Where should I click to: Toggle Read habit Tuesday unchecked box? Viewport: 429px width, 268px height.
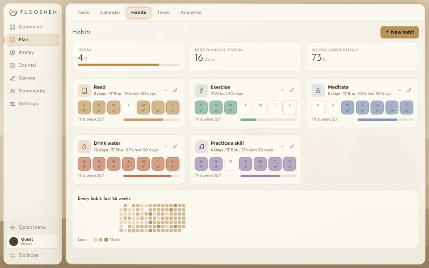pos(129,108)
